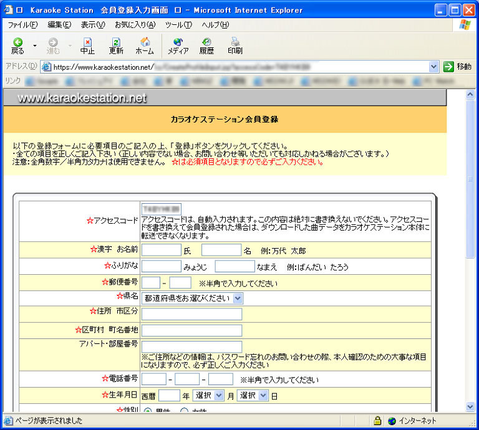Stop loading with the 中止 button
This screenshot has width=479, height=430.
pyautogui.click(x=87, y=46)
